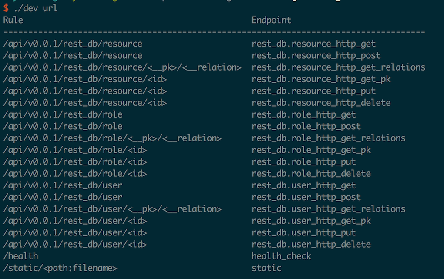
Task: Click the dashed separator line under headers
Action: point(213,31)
